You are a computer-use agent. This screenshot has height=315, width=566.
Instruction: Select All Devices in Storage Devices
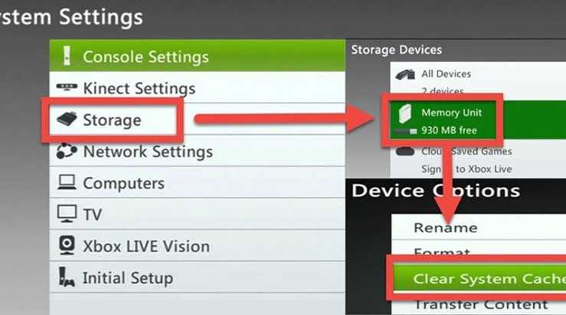446,74
